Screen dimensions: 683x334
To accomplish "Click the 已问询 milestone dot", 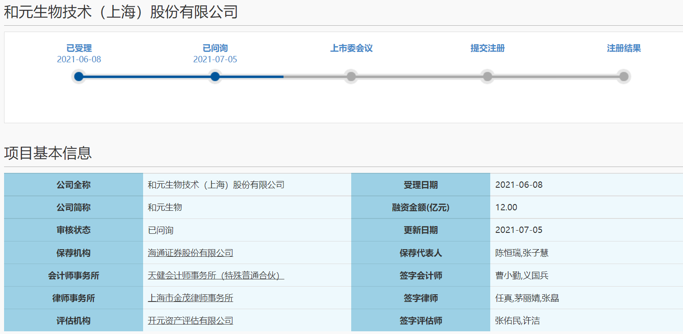I will (215, 76).
